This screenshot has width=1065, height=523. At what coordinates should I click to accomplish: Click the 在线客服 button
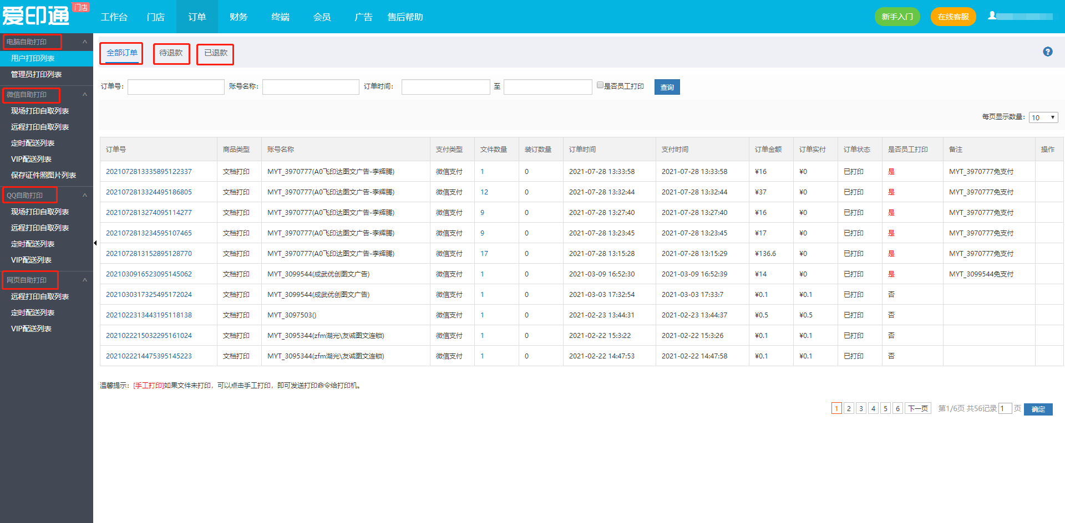click(x=953, y=17)
